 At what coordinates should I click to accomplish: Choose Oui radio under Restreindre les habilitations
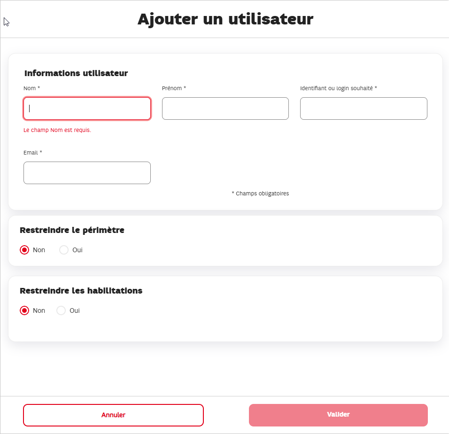[x=61, y=310]
